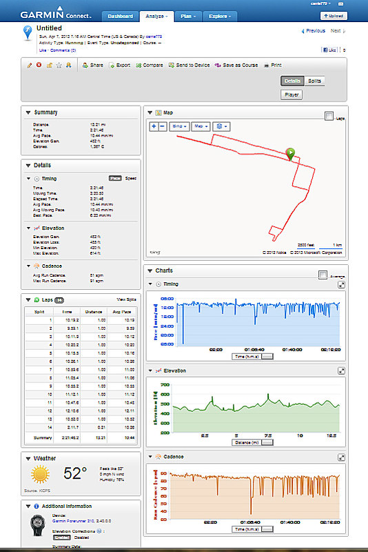Expand the Elevation chart to full size
This screenshot has width=368, height=552.
coord(341,371)
